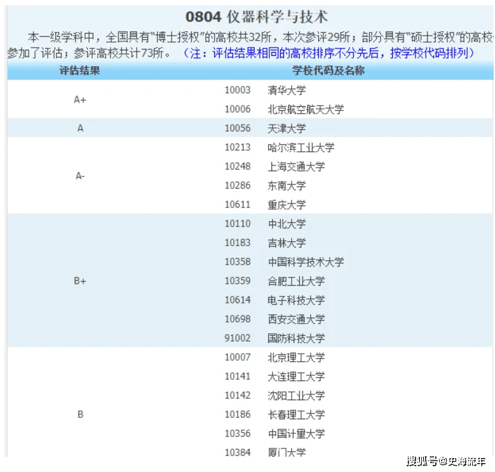Image resolution: width=495 pixels, height=472 pixels.
Task: Click school name 沈阳工业大学
Action: (296, 395)
